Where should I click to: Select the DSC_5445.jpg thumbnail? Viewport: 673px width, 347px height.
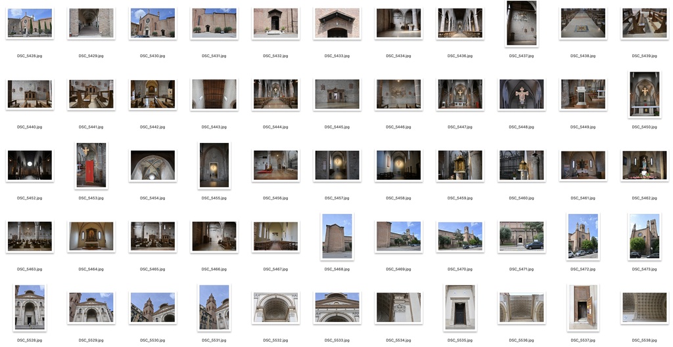point(337,94)
